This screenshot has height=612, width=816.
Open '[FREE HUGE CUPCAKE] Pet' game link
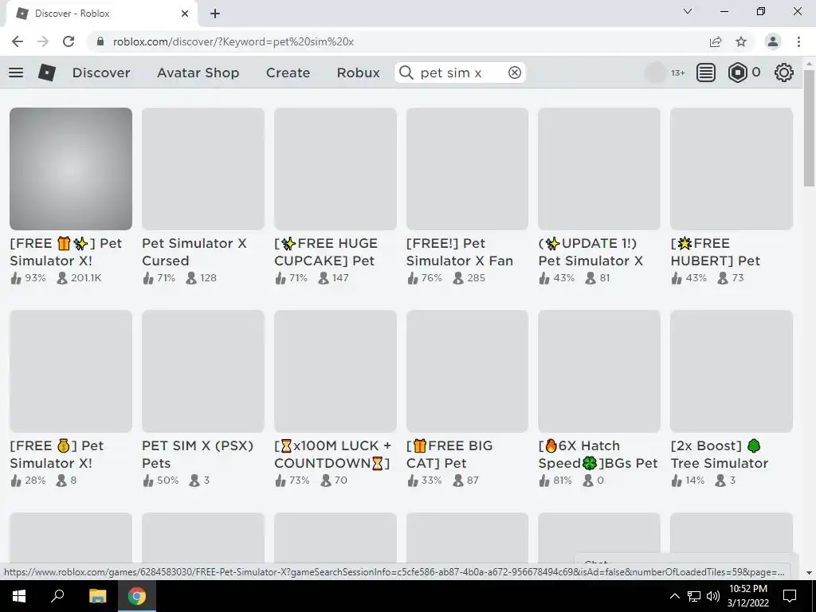(326, 252)
